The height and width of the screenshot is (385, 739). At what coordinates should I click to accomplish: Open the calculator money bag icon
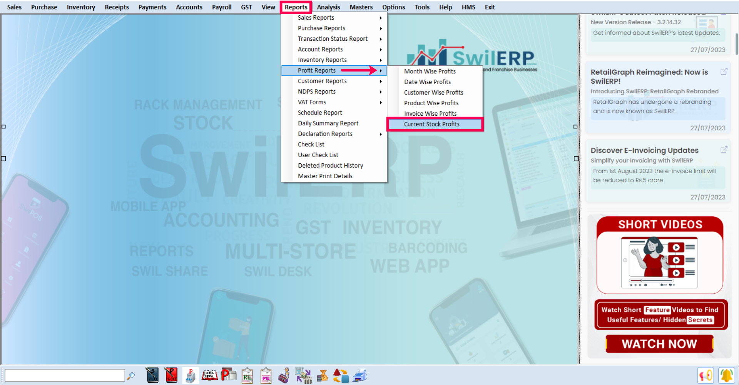322,376
